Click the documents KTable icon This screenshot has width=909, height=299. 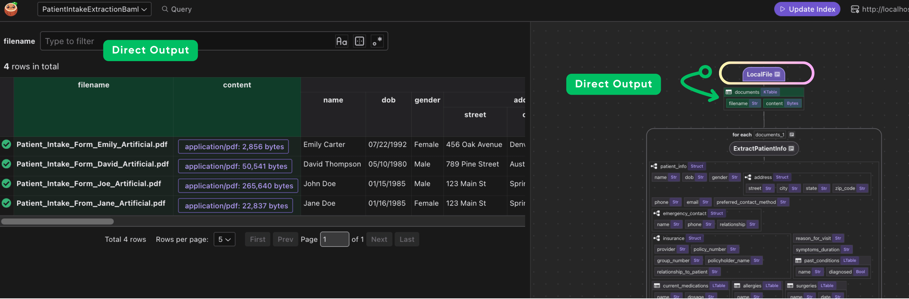tap(728, 92)
